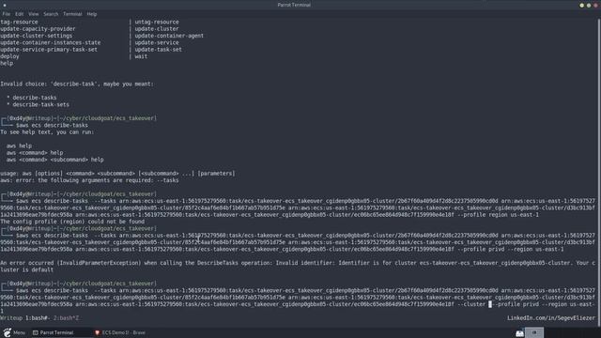
Task: Click 'usage: aws [options]' line
Action: click(117, 174)
